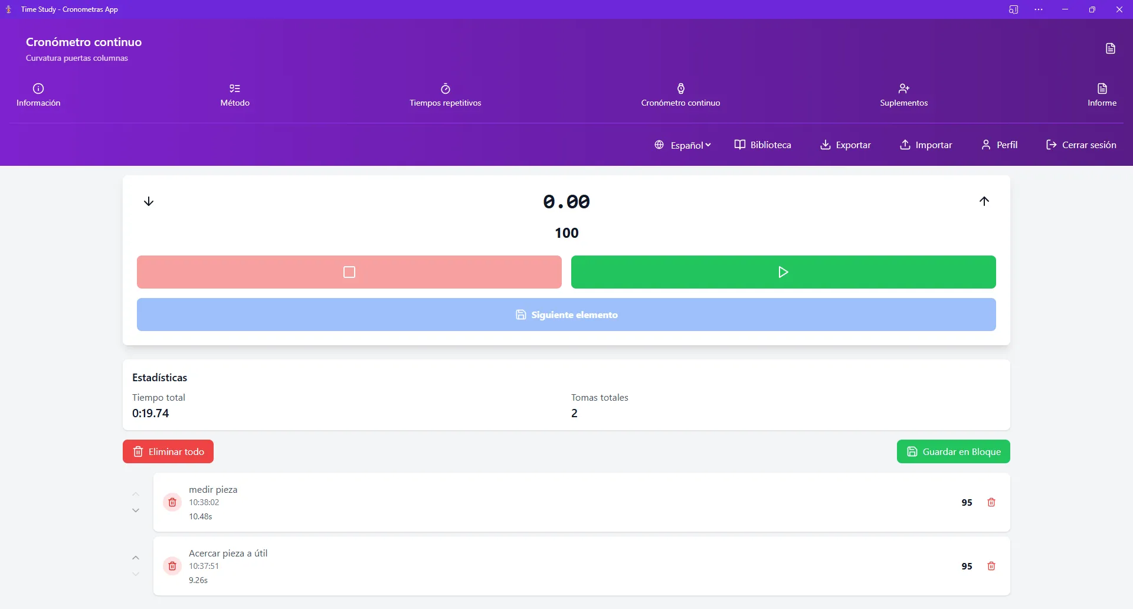This screenshot has width=1133, height=609.
Task: Click Guardar en Bloque
Action: click(x=954, y=451)
